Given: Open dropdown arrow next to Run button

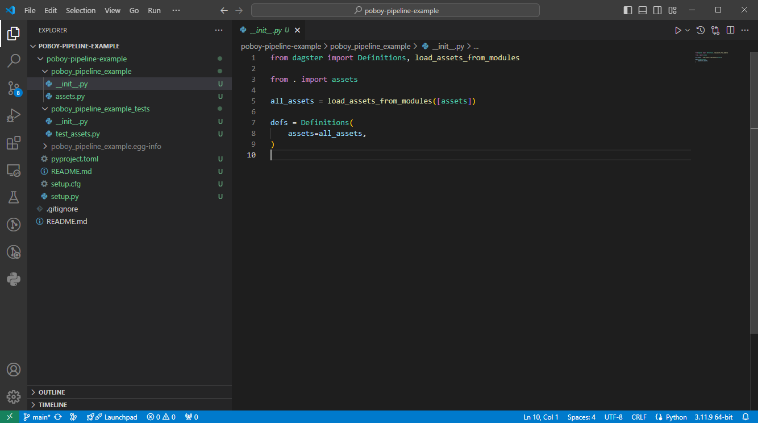Looking at the screenshot, I should [x=688, y=30].
